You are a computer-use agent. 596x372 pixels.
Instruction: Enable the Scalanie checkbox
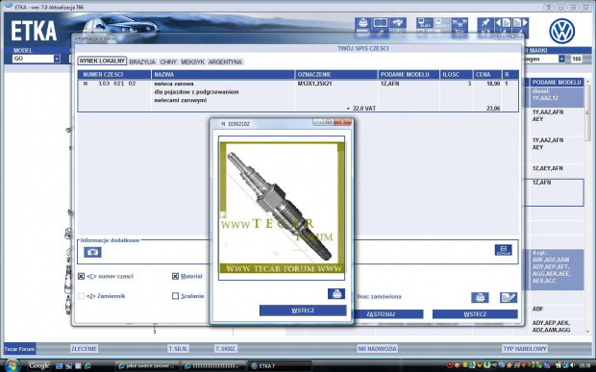click(175, 296)
